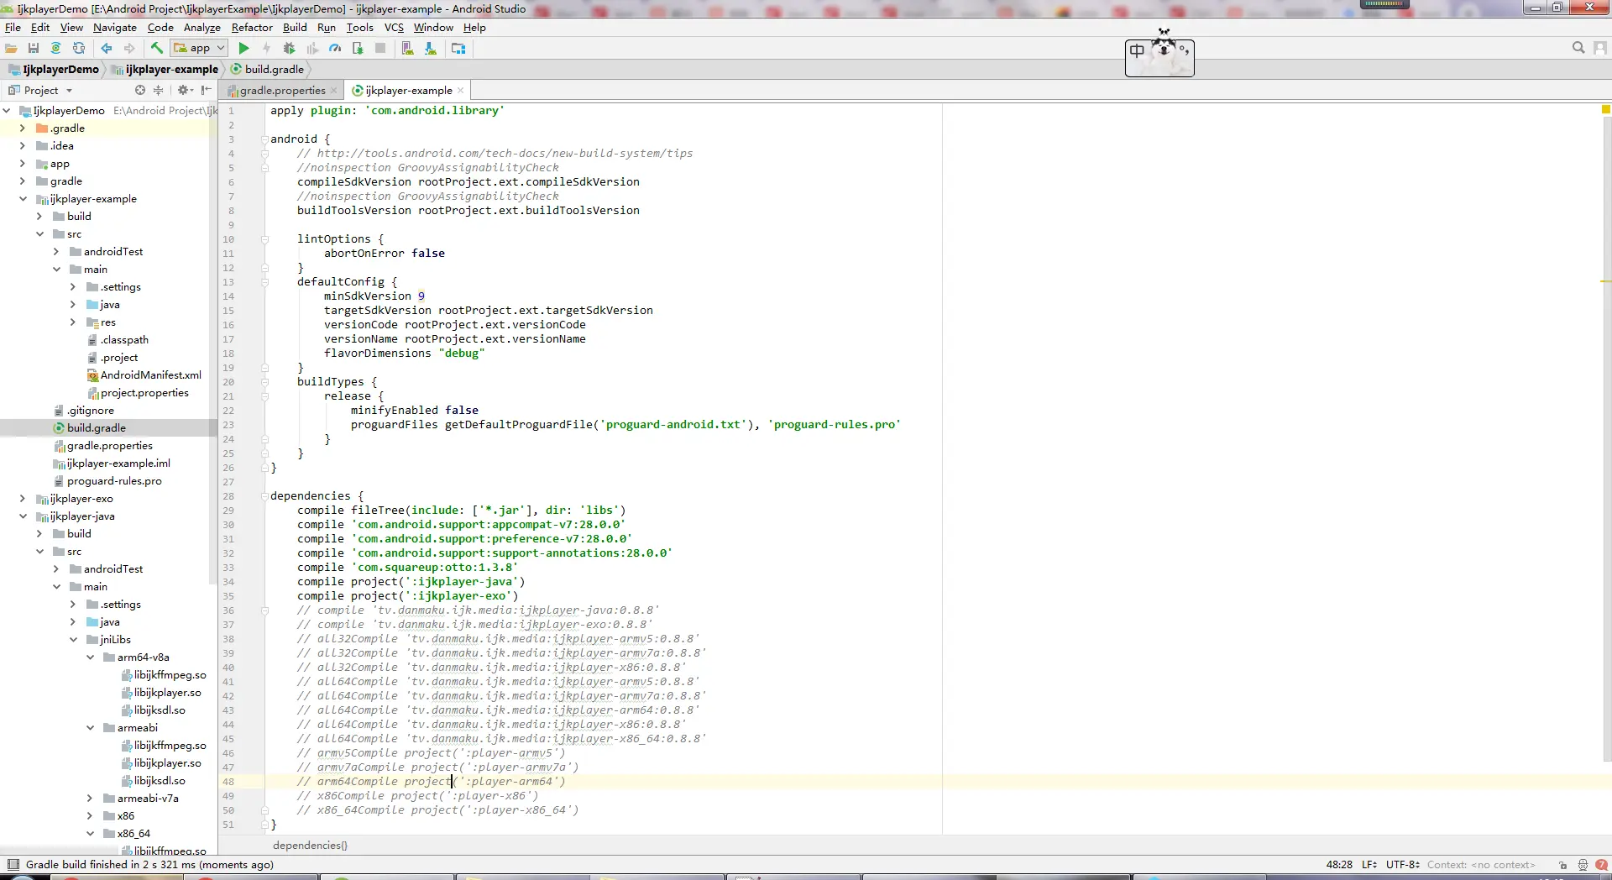
Task: Click the run with coverage icon
Action: pyautogui.click(x=312, y=49)
